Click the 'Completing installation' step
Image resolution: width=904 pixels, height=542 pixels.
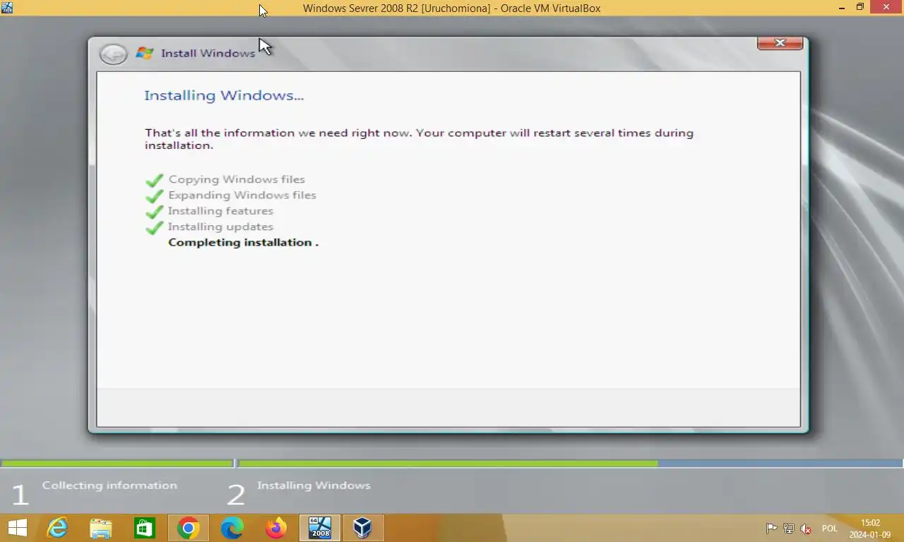pos(244,242)
